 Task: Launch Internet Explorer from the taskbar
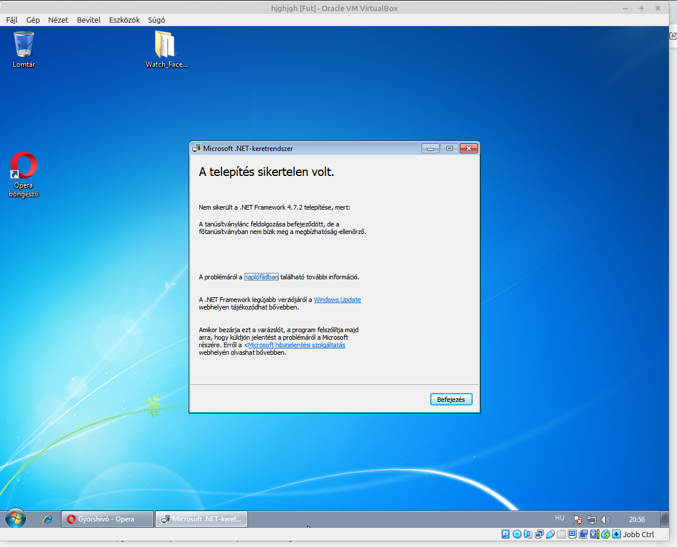coord(47,519)
